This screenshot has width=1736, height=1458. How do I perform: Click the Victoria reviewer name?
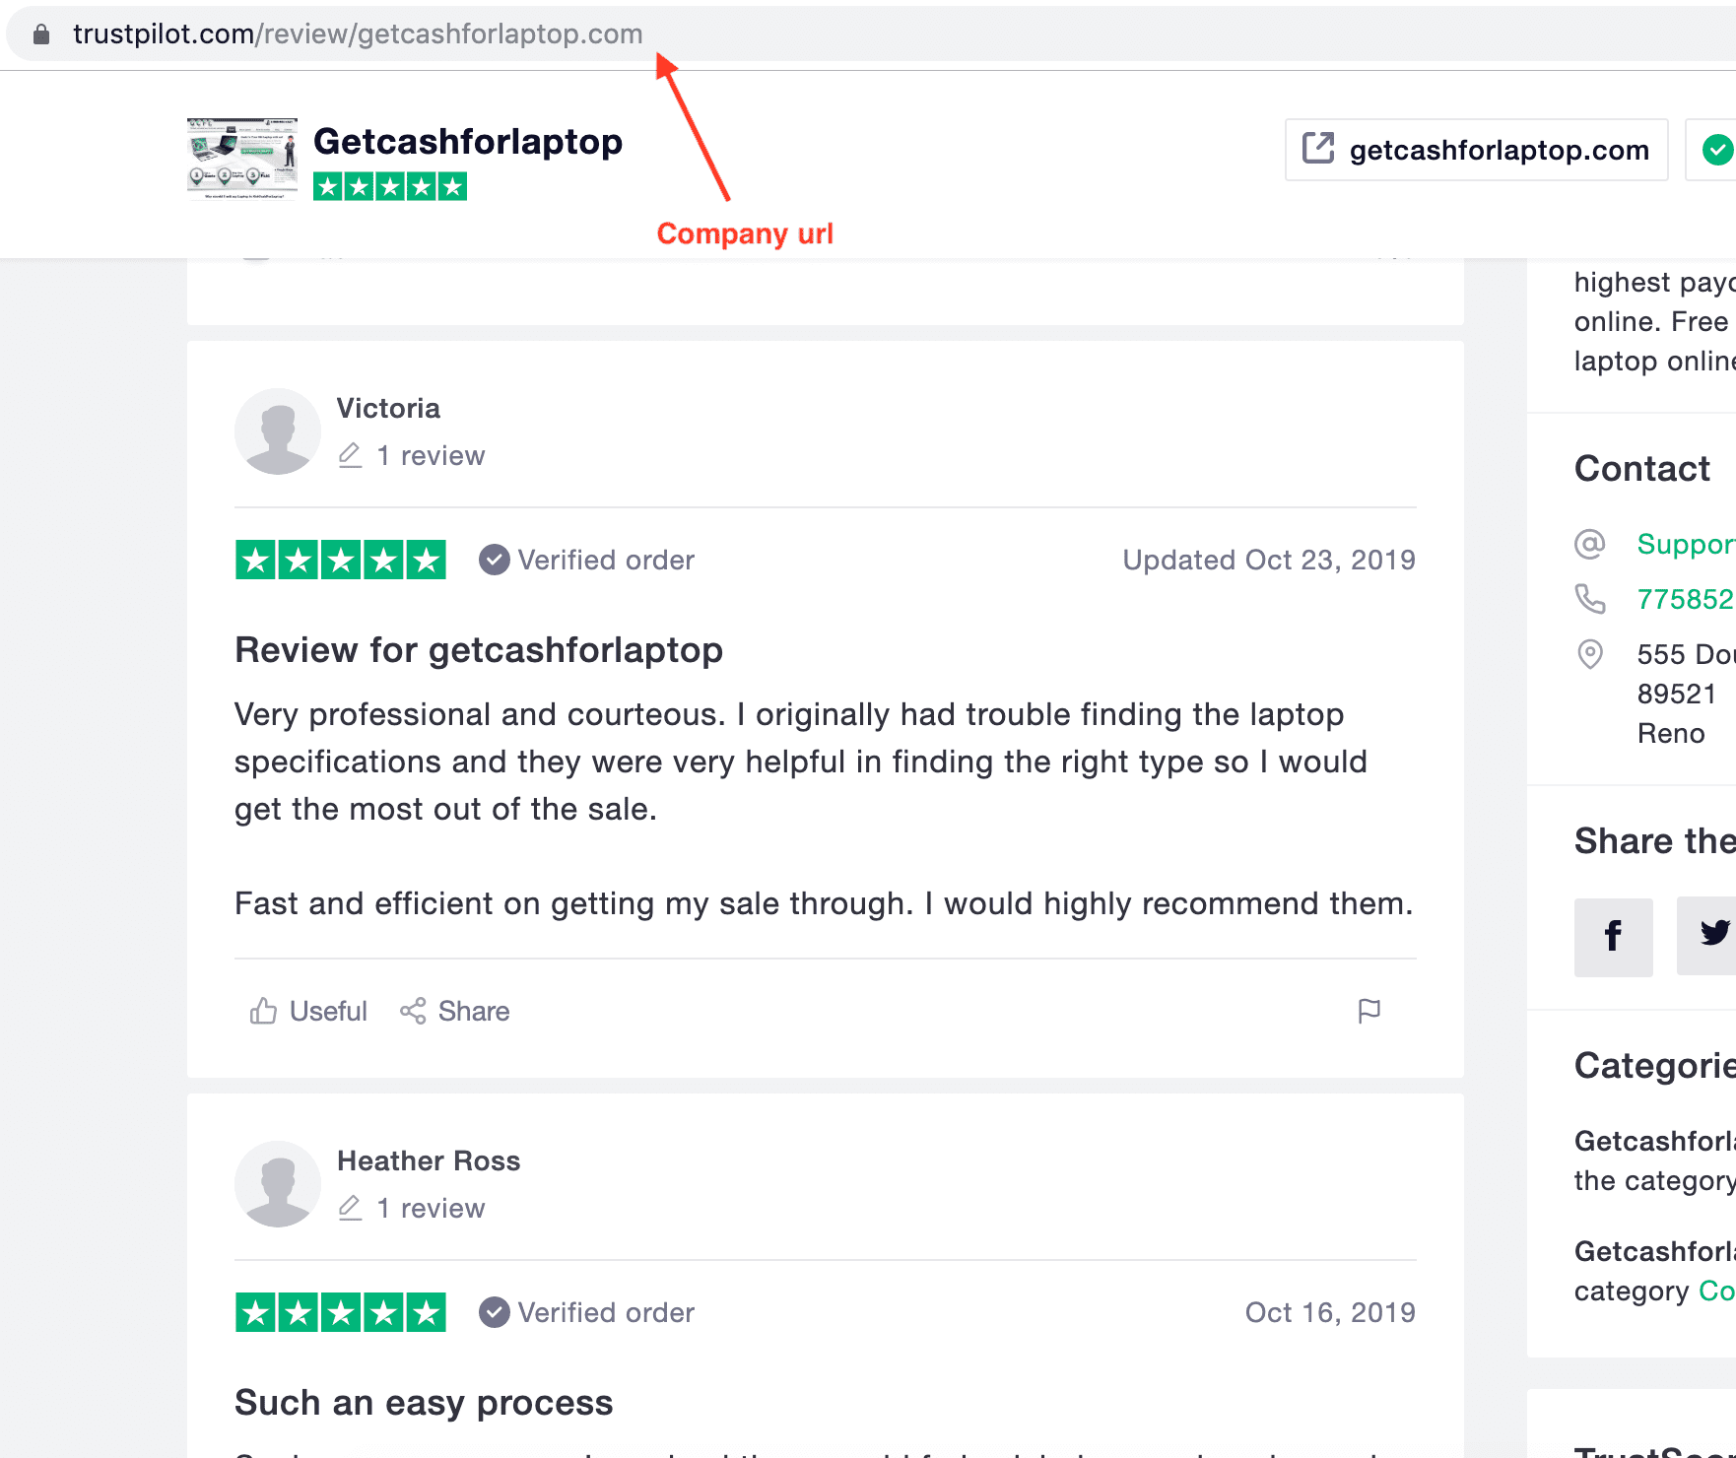point(388,408)
